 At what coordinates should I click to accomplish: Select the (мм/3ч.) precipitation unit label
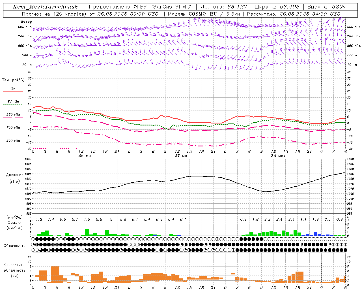pos(15,217)
